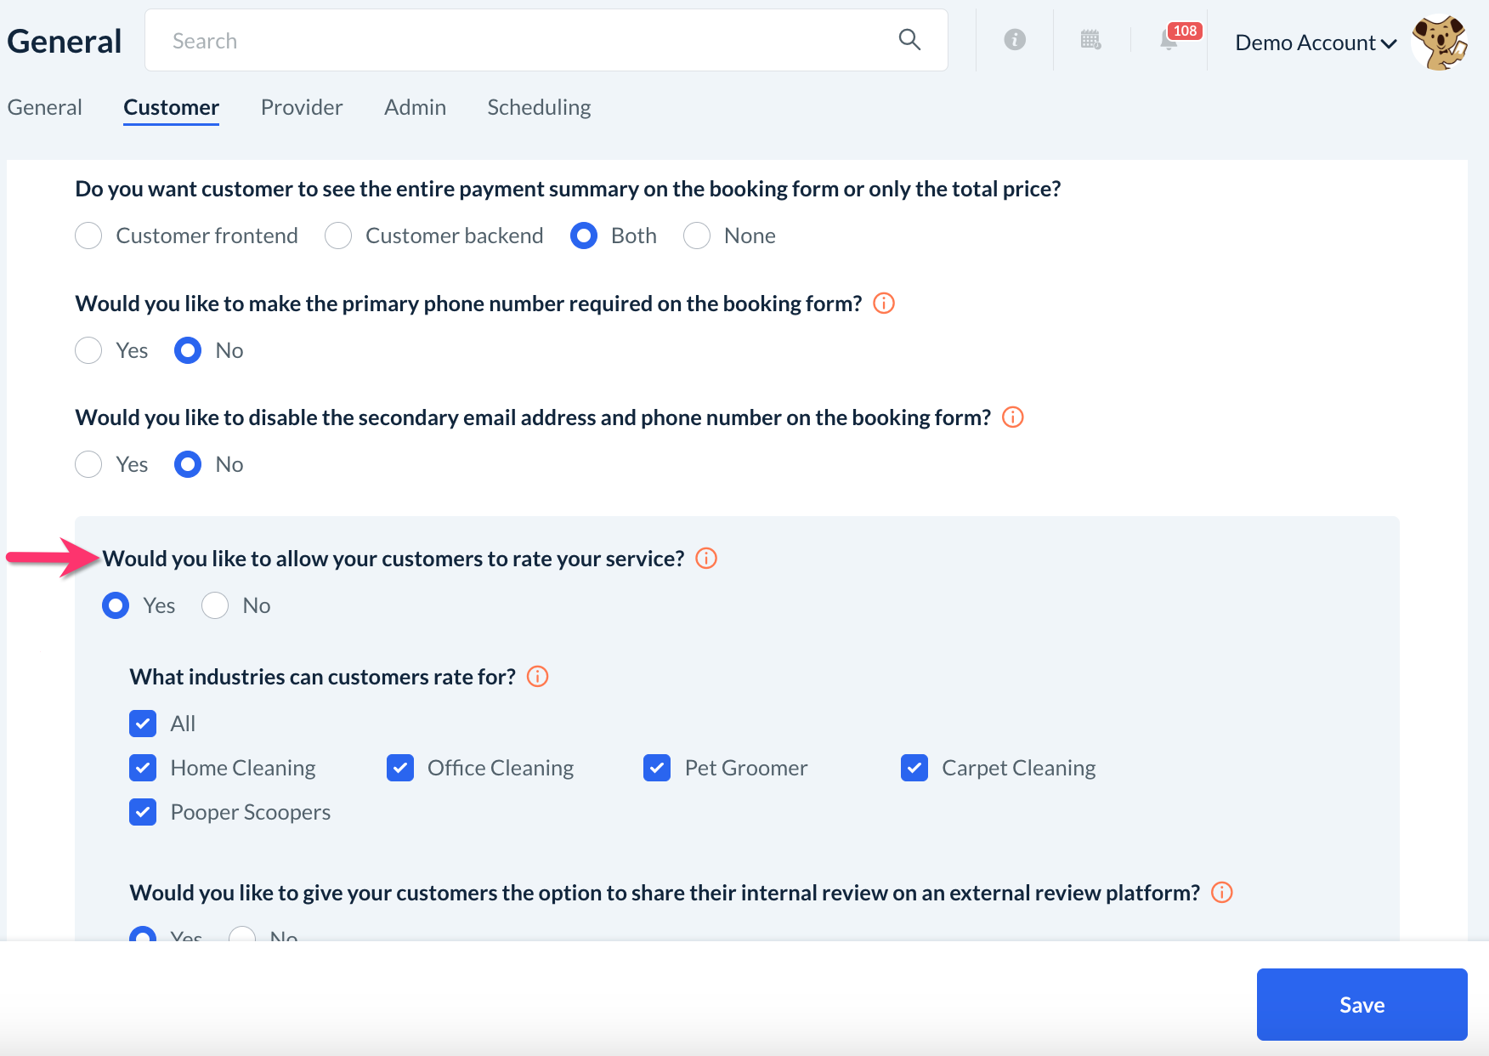This screenshot has height=1056, width=1489.
Task: Select No for allowing customers to rate
Action: 215,605
